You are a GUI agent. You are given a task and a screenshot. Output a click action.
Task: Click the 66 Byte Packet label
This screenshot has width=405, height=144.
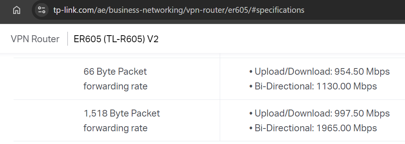tap(115, 72)
